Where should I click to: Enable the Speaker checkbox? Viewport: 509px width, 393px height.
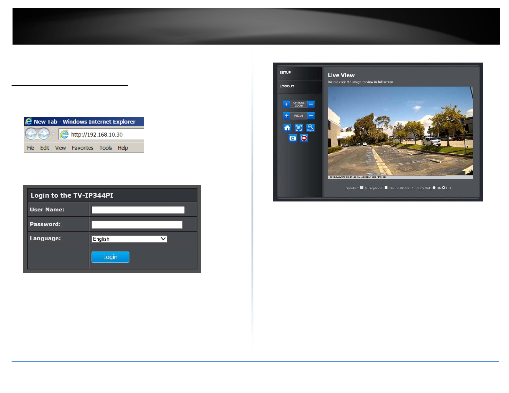[362, 188]
